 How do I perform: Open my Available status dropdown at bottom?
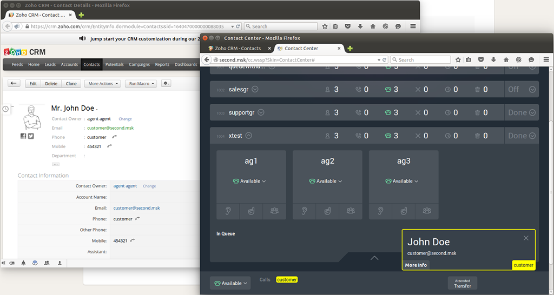tap(230, 283)
